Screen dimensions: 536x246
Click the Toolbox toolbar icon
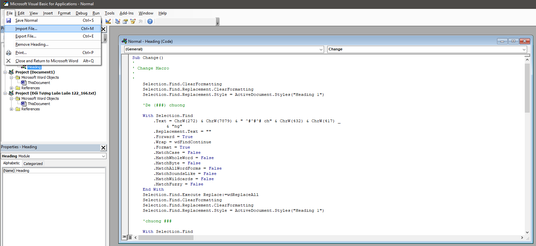tap(141, 21)
